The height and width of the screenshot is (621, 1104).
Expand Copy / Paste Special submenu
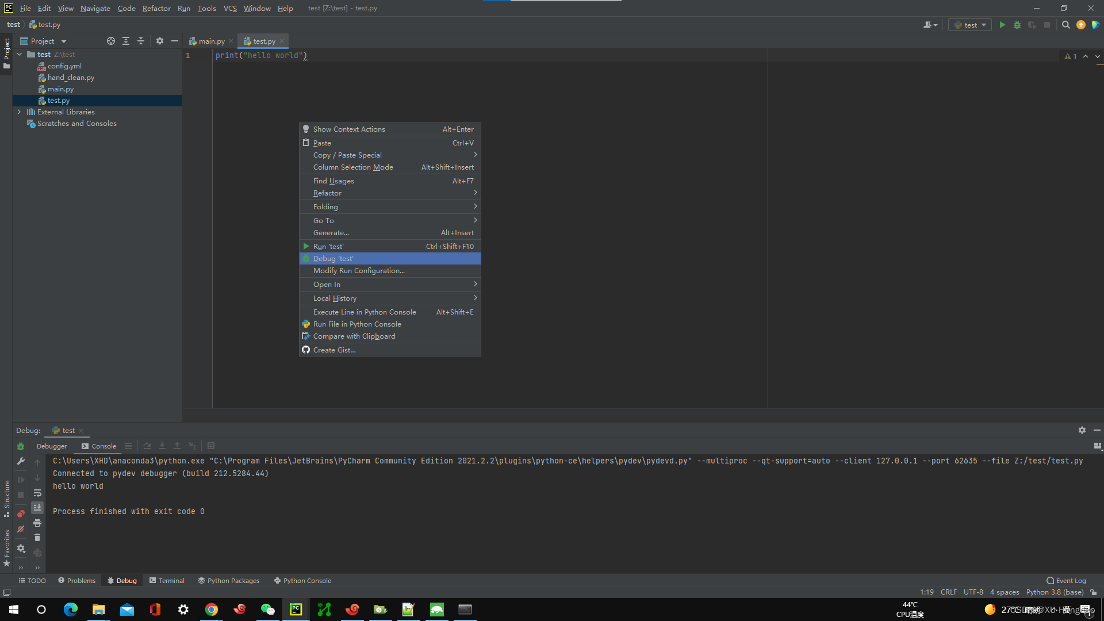click(390, 155)
